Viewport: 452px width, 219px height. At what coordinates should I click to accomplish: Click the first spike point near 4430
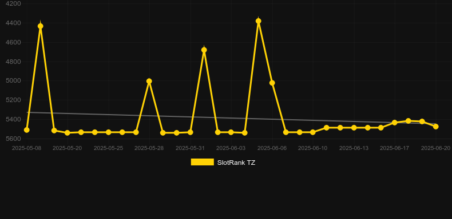coord(41,26)
